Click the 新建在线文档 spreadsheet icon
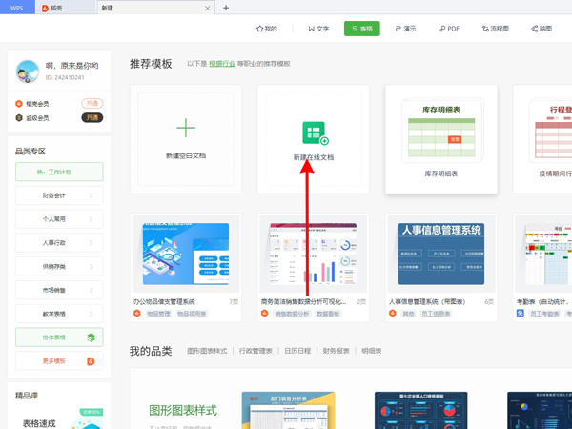572x429 pixels. coord(315,133)
